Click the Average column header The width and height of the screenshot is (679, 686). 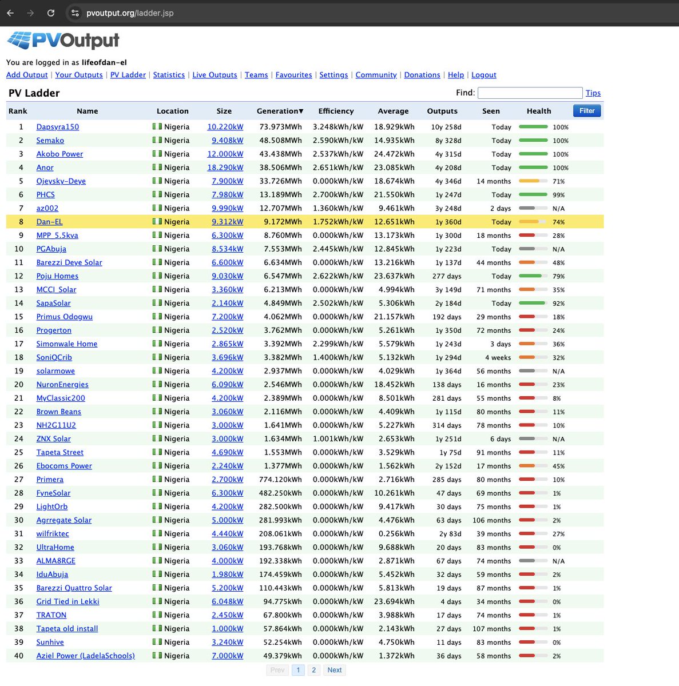[x=393, y=111]
